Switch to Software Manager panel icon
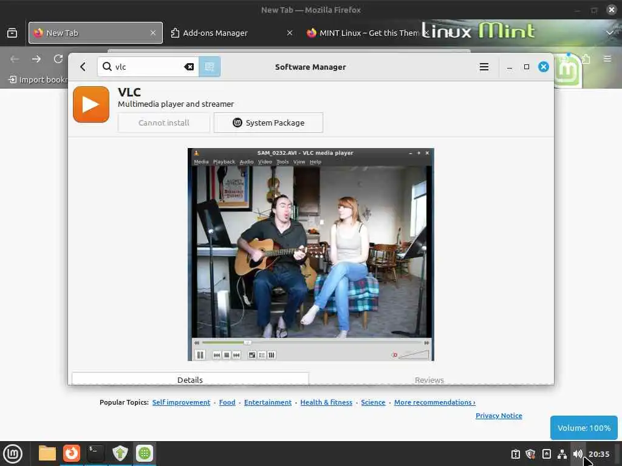The height and width of the screenshot is (466, 622). point(145,453)
